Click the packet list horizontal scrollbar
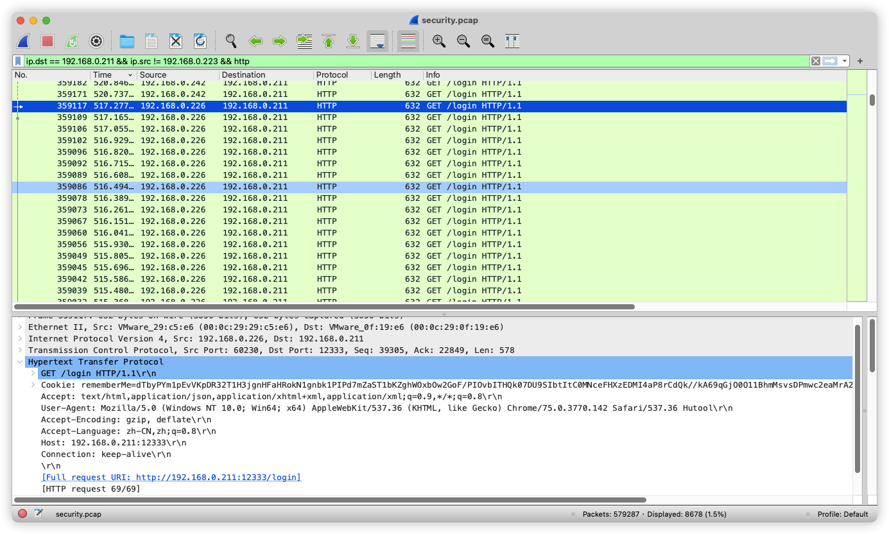 324,307
